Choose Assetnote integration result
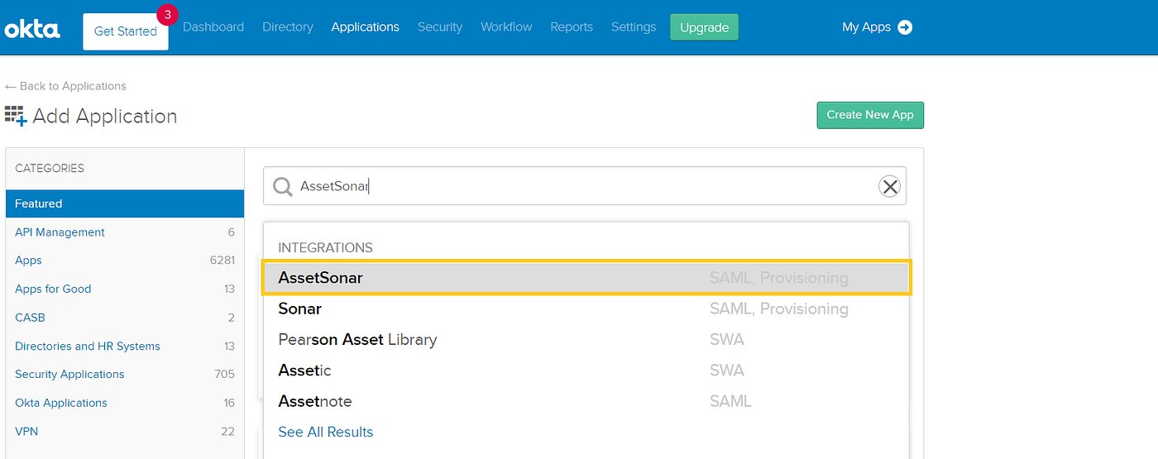 click(586, 401)
